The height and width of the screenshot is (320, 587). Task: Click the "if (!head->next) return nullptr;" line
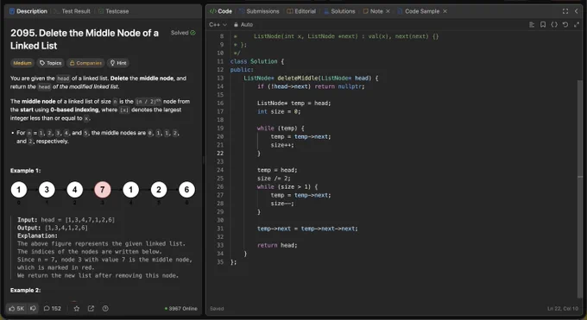[311, 86]
